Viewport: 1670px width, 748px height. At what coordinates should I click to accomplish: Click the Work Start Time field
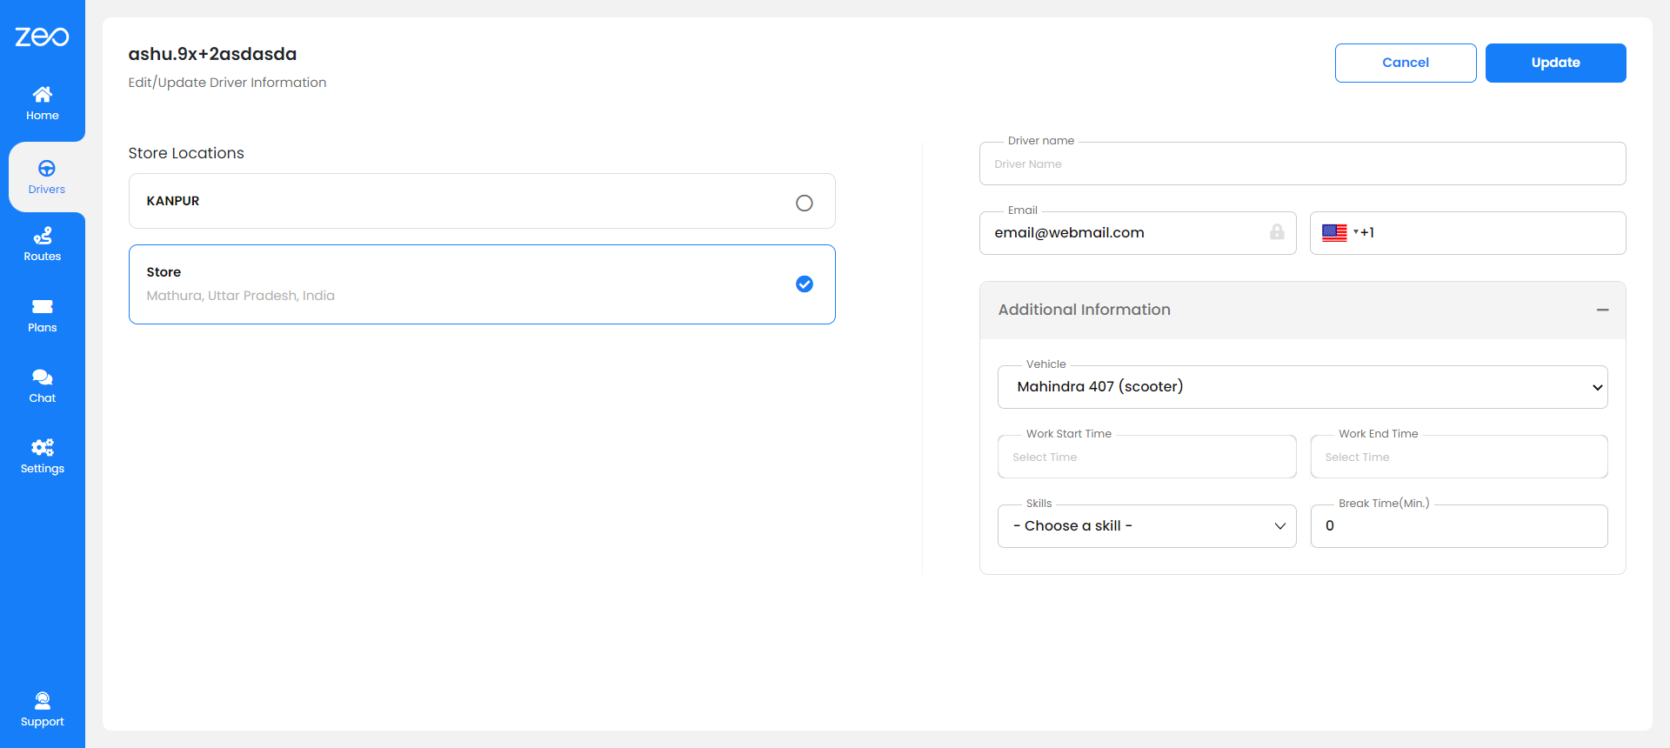coord(1146,457)
